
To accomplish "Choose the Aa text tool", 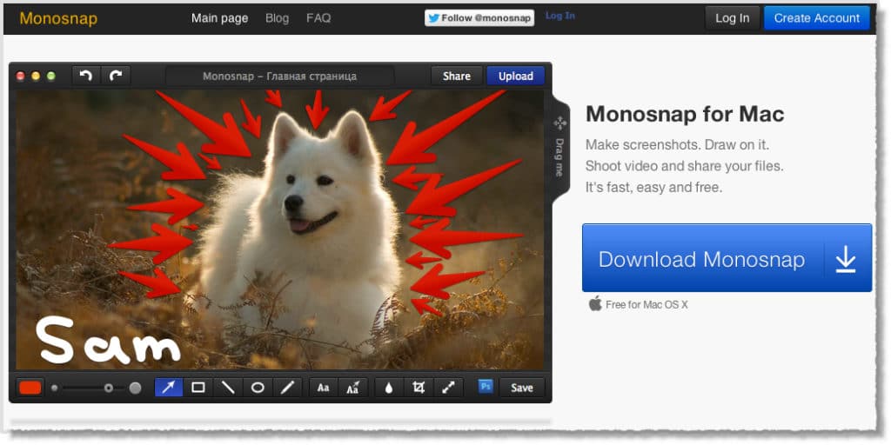I will point(324,388).
